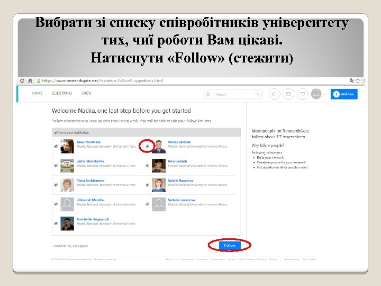Toggle the checkbox for Larisa Shevchenko
This screenshot has width=381, height=286.
(x=56, y=165)
